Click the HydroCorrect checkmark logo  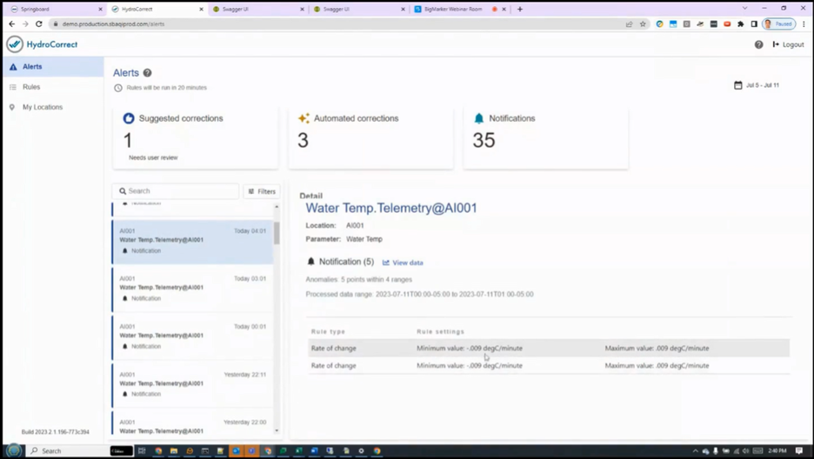[x=15, y=44]
